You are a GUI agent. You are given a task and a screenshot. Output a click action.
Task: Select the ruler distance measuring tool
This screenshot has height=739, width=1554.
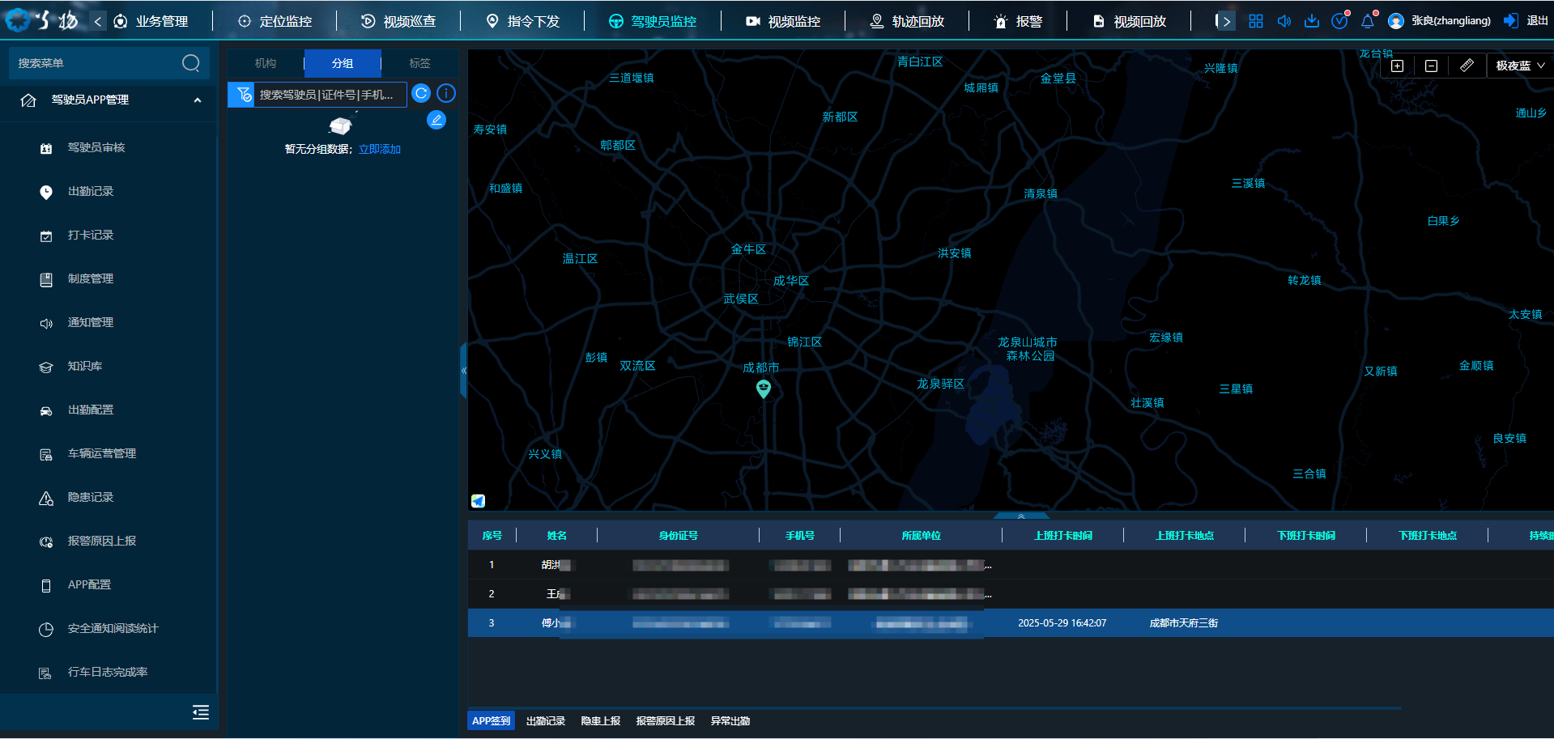coord(1467,66)
